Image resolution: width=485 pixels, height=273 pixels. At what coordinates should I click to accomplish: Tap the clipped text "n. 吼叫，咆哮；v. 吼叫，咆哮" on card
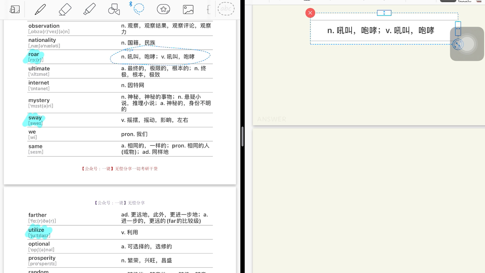point(381,30)
